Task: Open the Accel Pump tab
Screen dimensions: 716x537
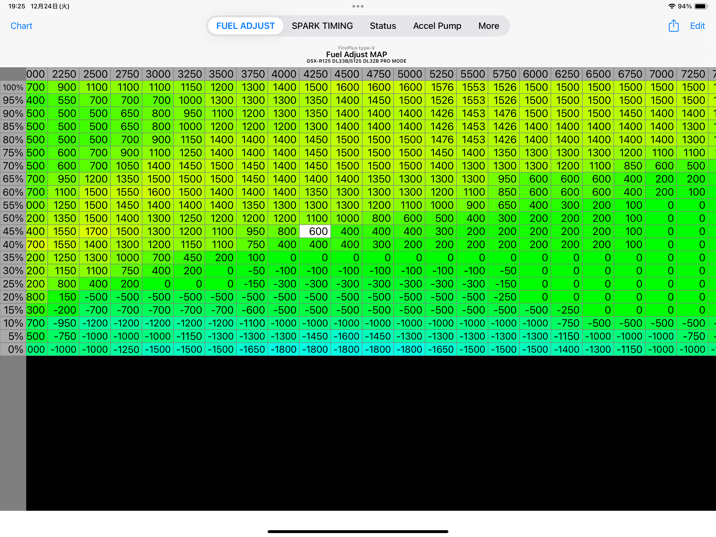Action: tap(437, 26)
